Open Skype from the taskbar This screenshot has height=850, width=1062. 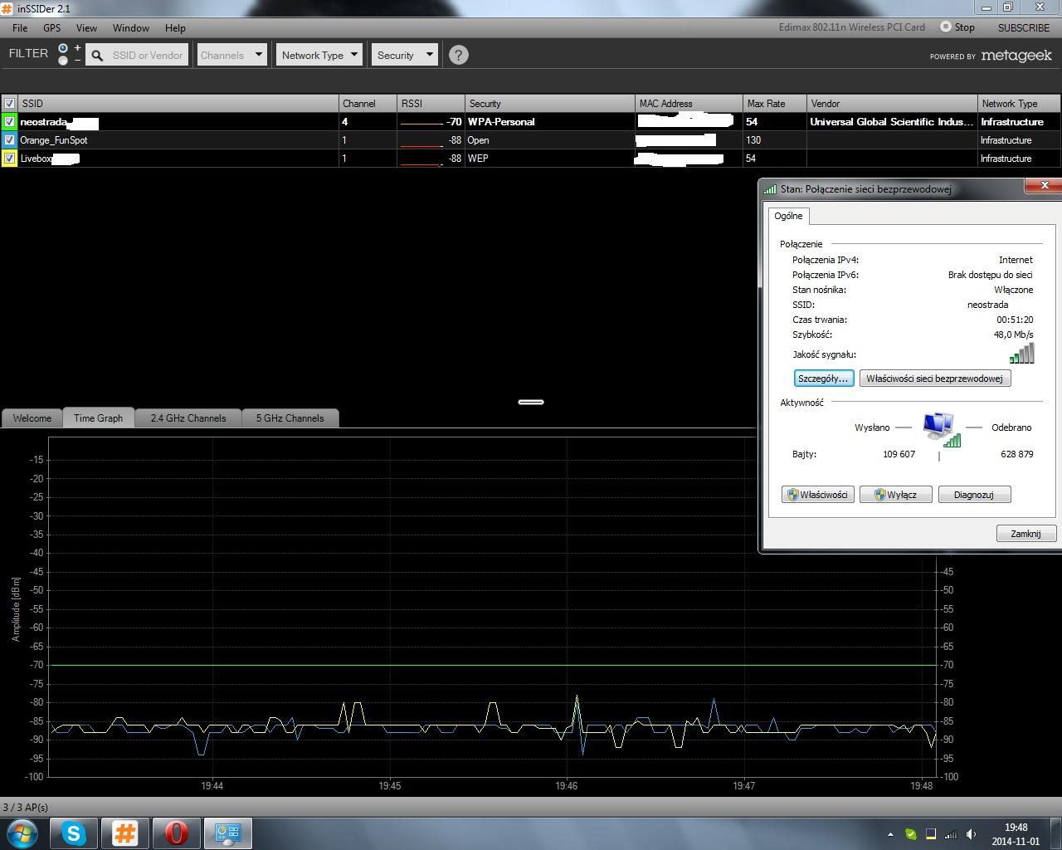pos(74,833)
